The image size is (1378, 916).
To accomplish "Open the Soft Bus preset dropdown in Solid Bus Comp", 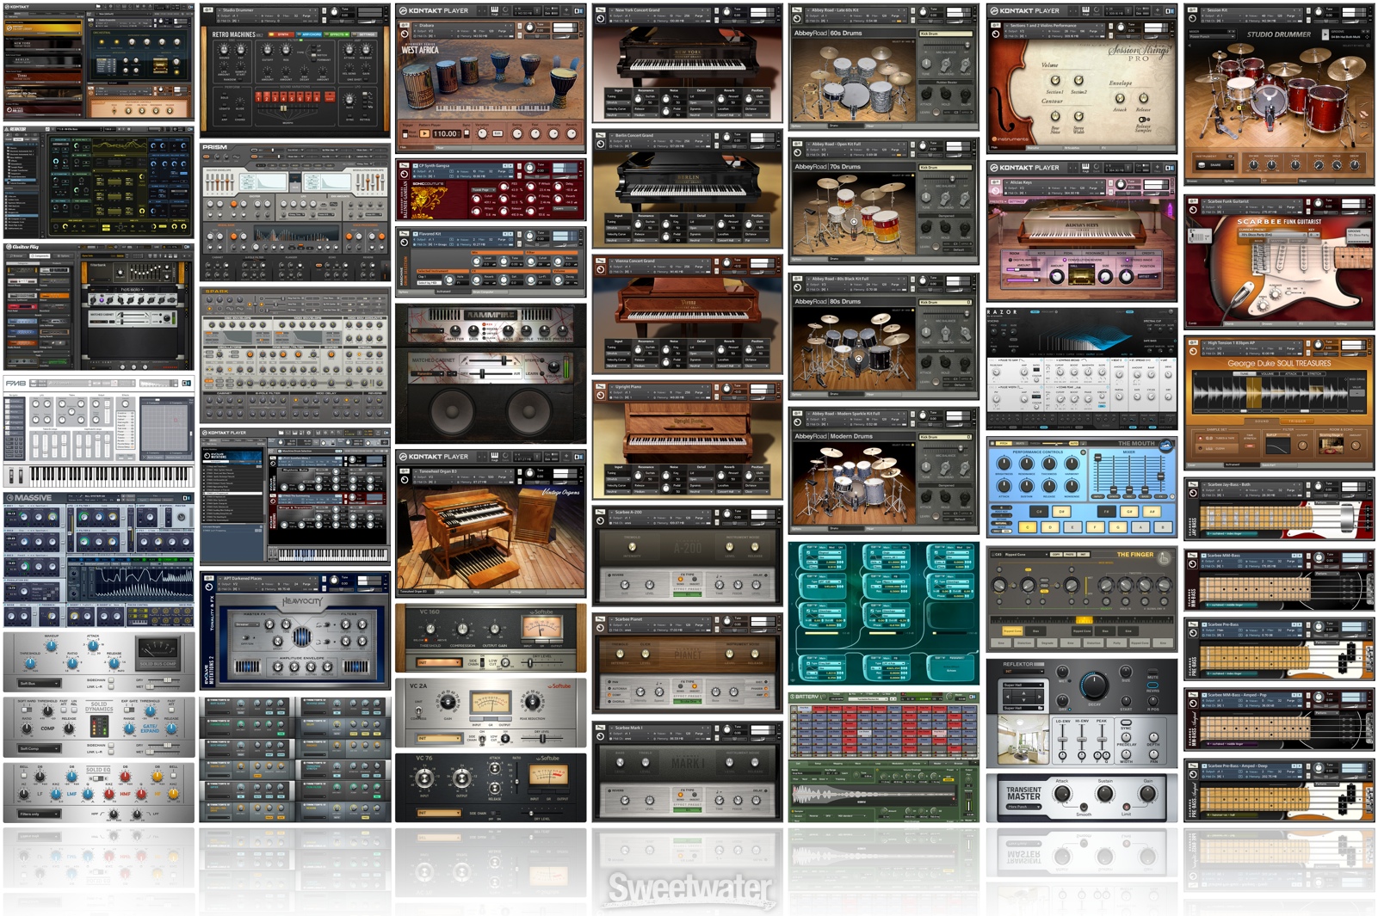I will (x=39, y=684).
